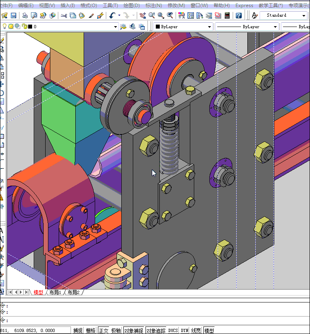Image resolution: width=310 pixels, height=334 pixels.
Task: Click the Publish icon
Action: click(43, 15)
